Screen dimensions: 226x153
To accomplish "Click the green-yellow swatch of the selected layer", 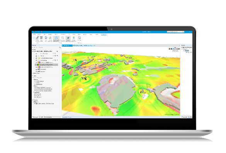I will [39, 65].
